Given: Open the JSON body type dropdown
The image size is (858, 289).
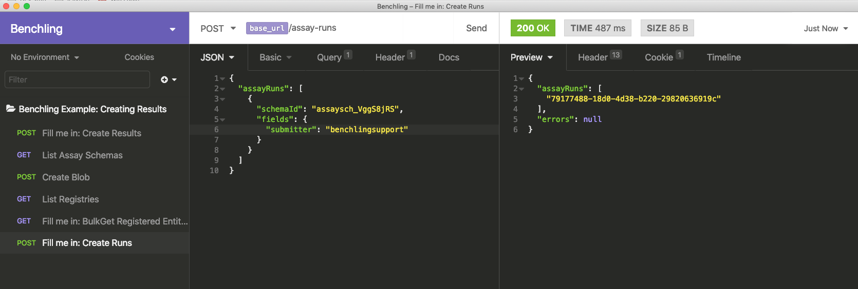Looking at the screenshot, I should tap(217, 57).
